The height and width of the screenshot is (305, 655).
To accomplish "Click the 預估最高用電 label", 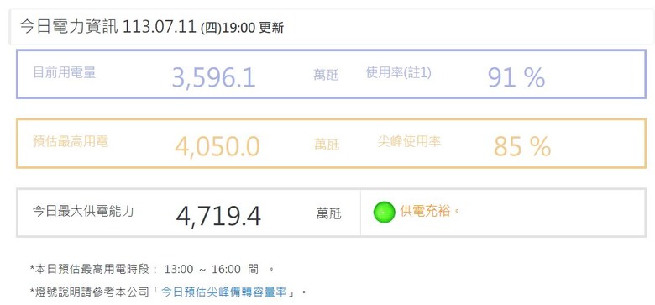I will pyautogui.click(x=71, y=142).
